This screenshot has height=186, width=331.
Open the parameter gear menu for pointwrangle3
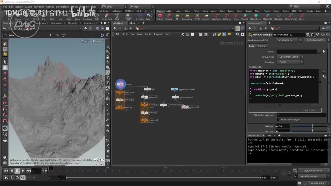308,35
